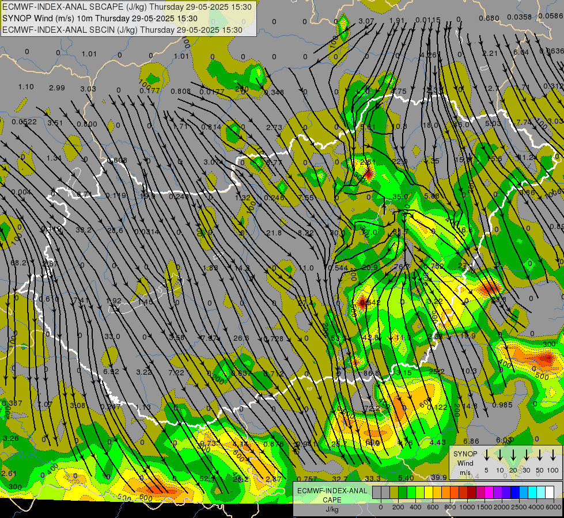
Task: Click the 'J/kg' unit label in legend
Action: pos(332,509)
